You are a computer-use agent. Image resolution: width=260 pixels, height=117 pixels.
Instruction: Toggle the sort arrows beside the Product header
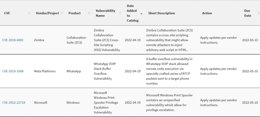pyautogui.click(x=89, y=13)
